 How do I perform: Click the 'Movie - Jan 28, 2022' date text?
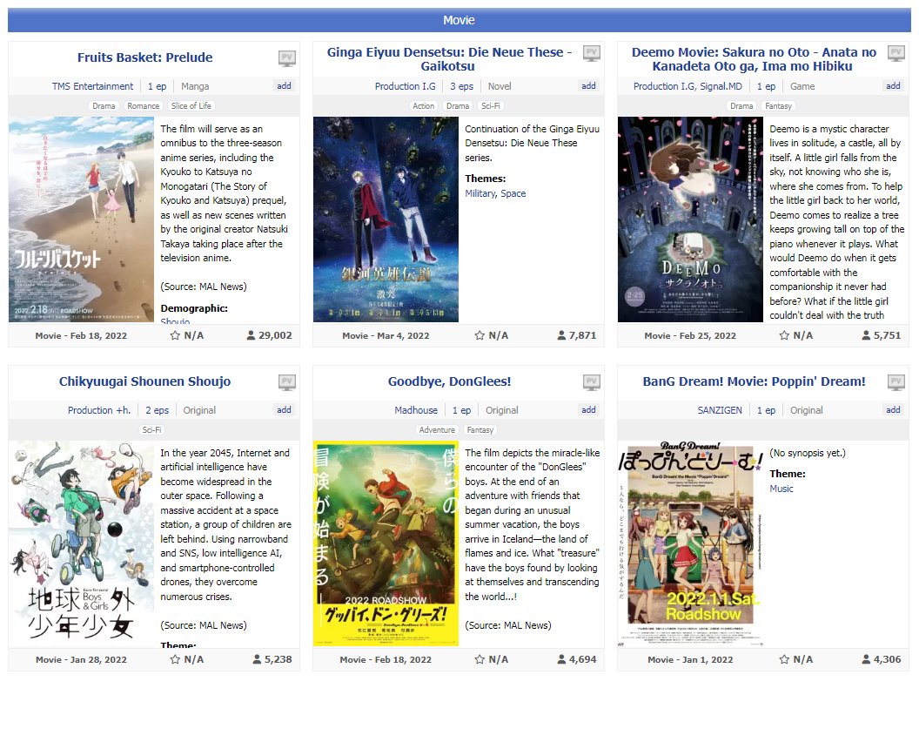(x=81, y=659)
